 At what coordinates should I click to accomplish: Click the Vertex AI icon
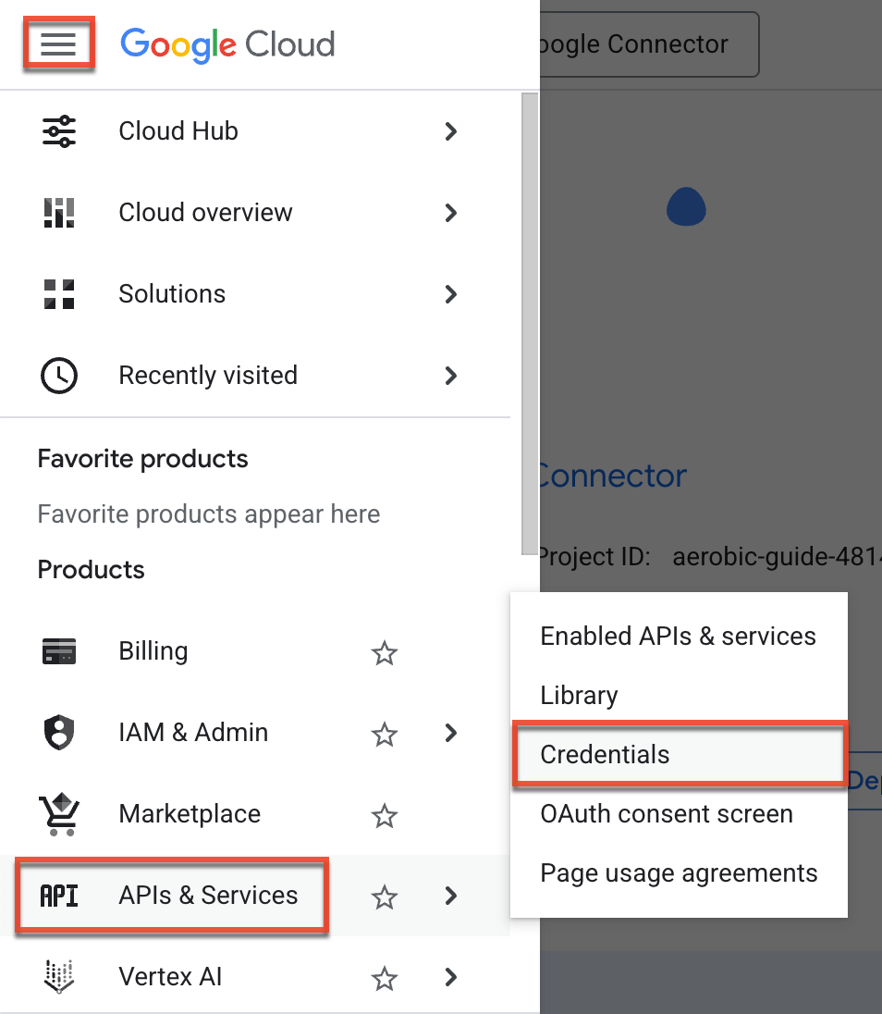coord(59,977)
